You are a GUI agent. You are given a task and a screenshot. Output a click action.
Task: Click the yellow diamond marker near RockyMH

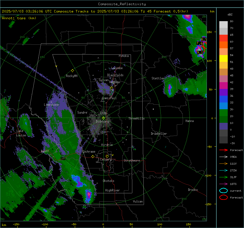tap(72, 71)
